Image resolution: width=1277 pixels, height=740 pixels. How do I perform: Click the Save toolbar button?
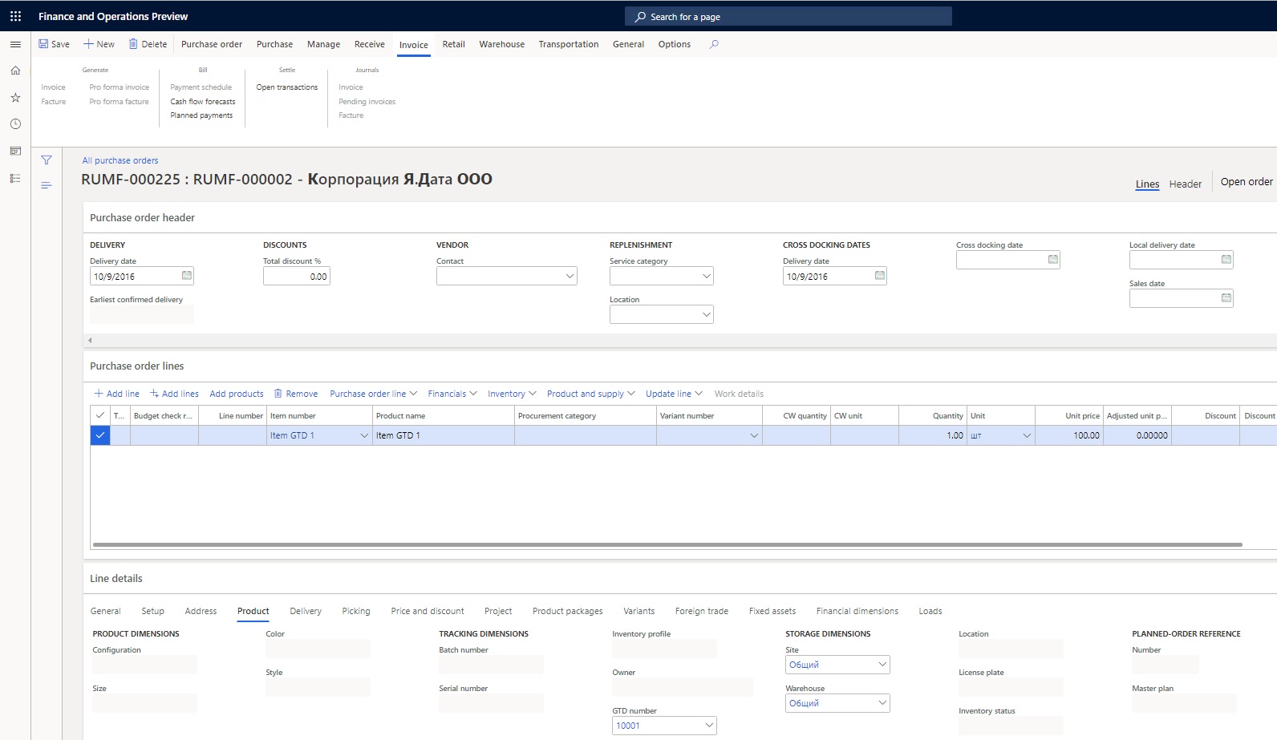click(54, 44)
